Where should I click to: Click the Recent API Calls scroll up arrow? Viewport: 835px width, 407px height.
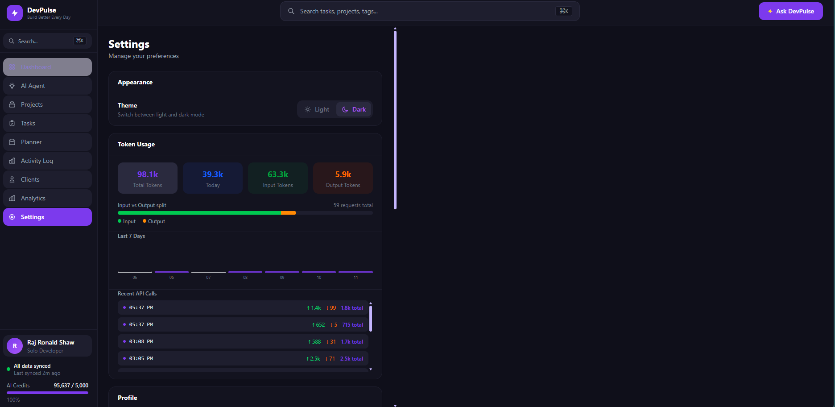pos(371,303)
